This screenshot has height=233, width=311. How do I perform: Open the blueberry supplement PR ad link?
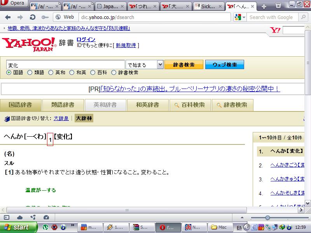pyautogui.click(x=190, y=89)
